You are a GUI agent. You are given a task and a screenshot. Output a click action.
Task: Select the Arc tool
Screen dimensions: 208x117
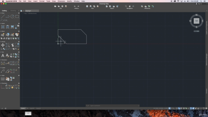click(2, 20)
